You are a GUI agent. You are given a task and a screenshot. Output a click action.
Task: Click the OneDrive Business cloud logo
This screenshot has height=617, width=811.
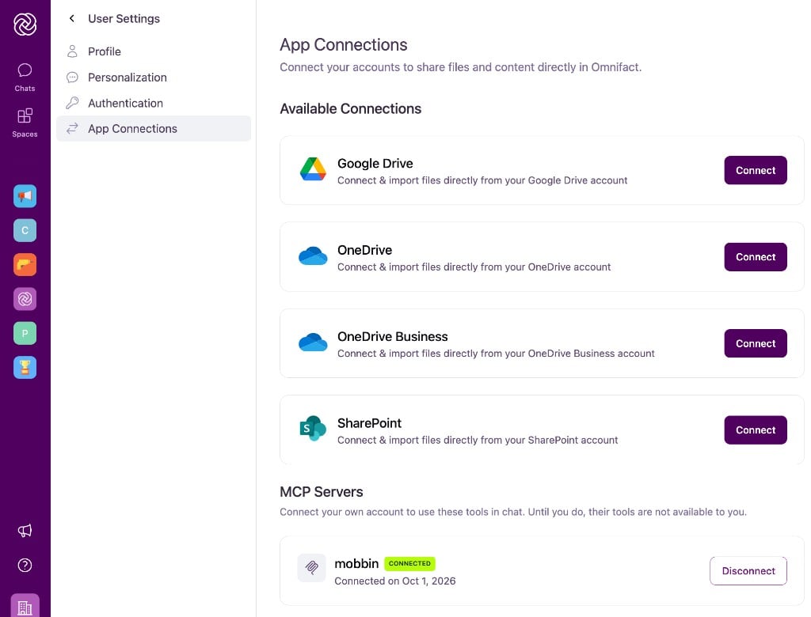tap(313, 342)
